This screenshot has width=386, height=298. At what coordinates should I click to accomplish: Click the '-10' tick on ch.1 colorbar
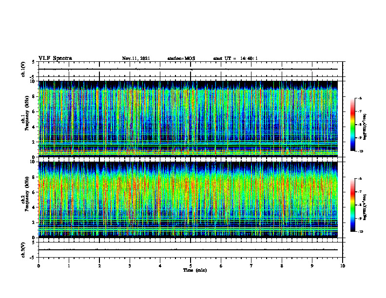tap(360, 151)
